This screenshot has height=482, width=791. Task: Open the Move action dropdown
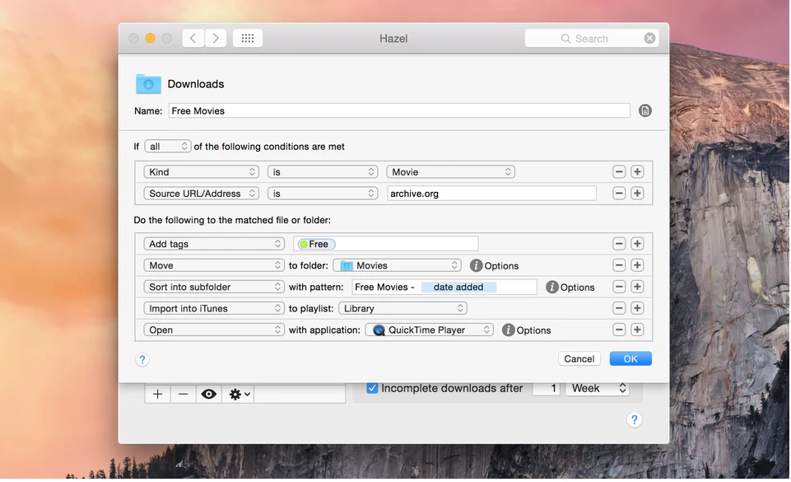pos(214,265)
